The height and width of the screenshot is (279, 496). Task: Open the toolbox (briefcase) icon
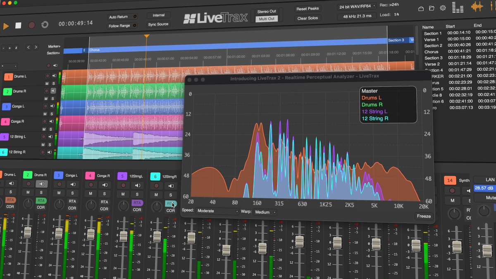[421, 8]
